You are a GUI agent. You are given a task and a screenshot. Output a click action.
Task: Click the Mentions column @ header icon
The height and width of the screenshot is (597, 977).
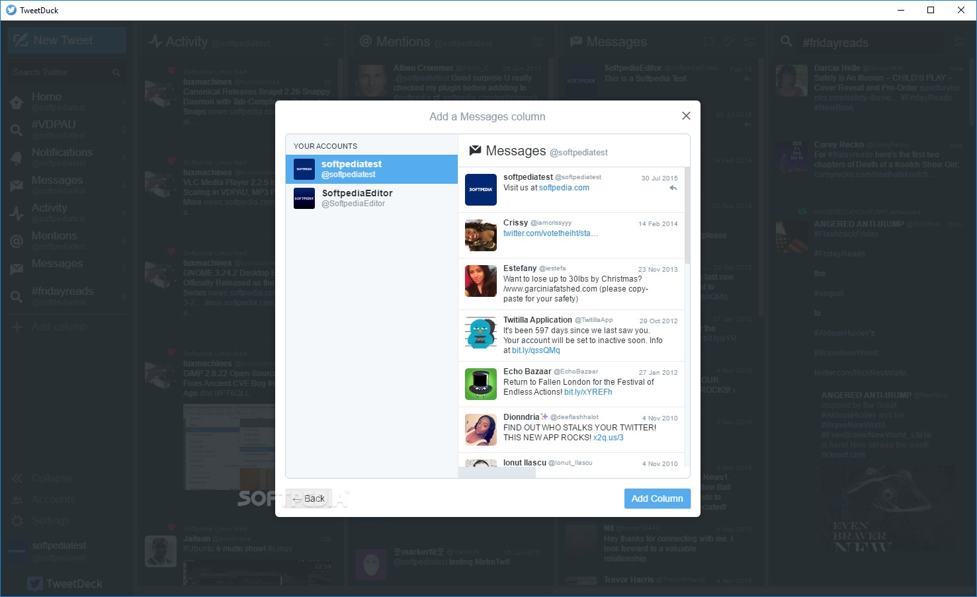365,41
